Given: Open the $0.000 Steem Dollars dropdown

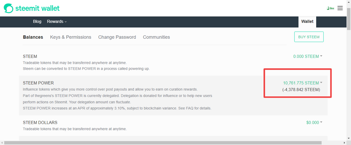Looking at the screenshot, I should point(314,123).
